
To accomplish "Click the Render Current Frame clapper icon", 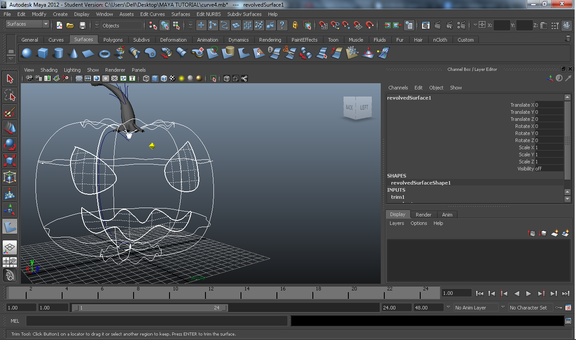I will [x=438, y=25].
